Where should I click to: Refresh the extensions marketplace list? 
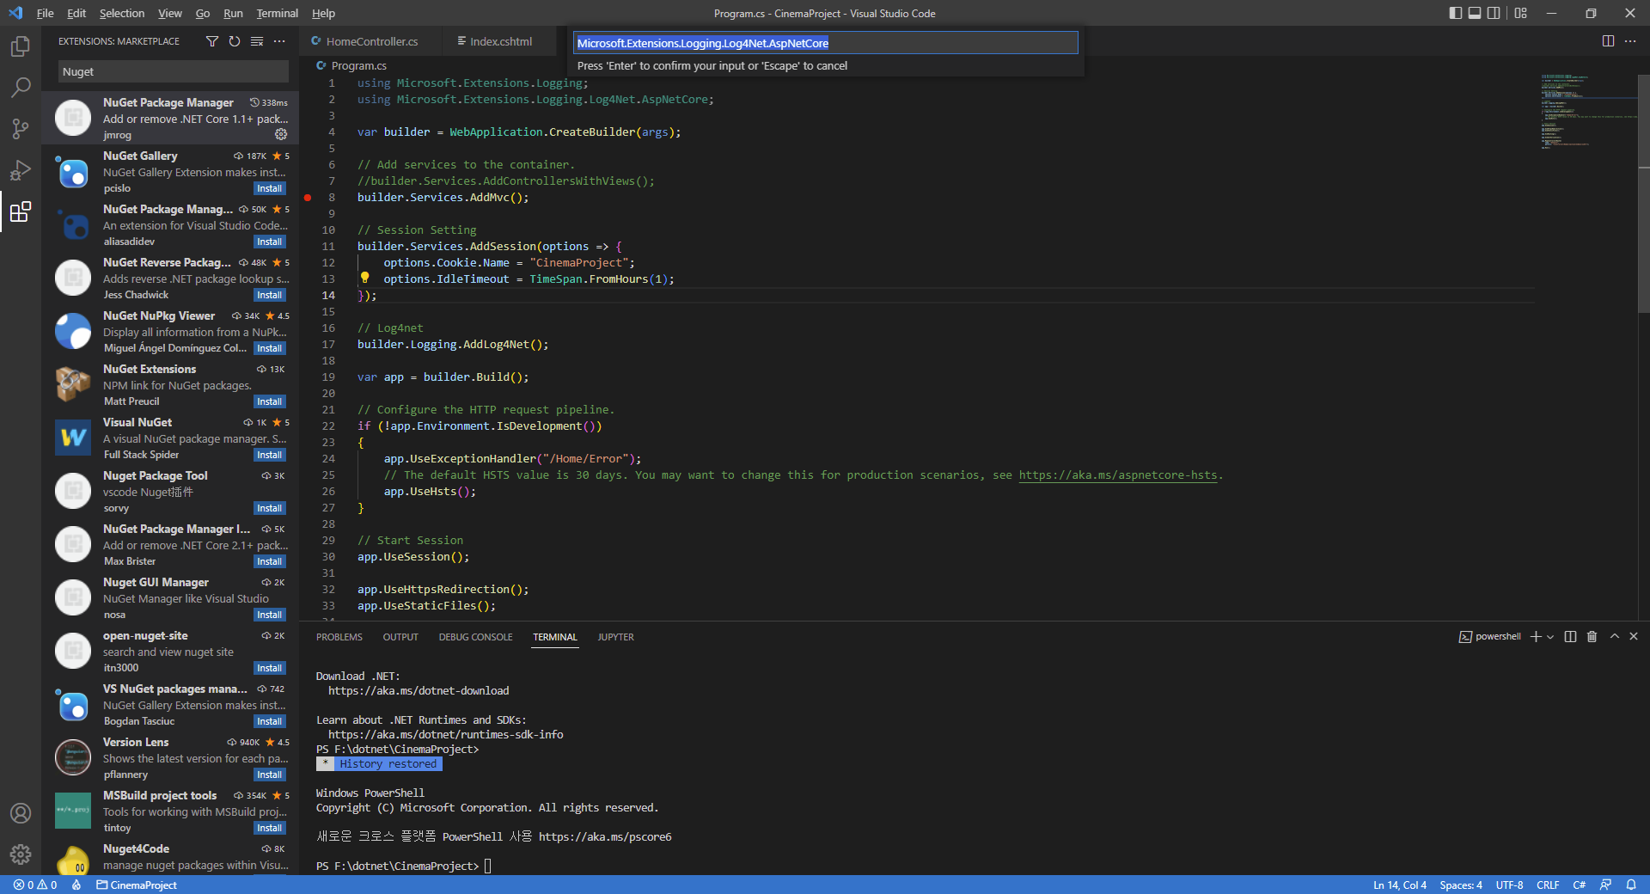[x=235, y=41]
